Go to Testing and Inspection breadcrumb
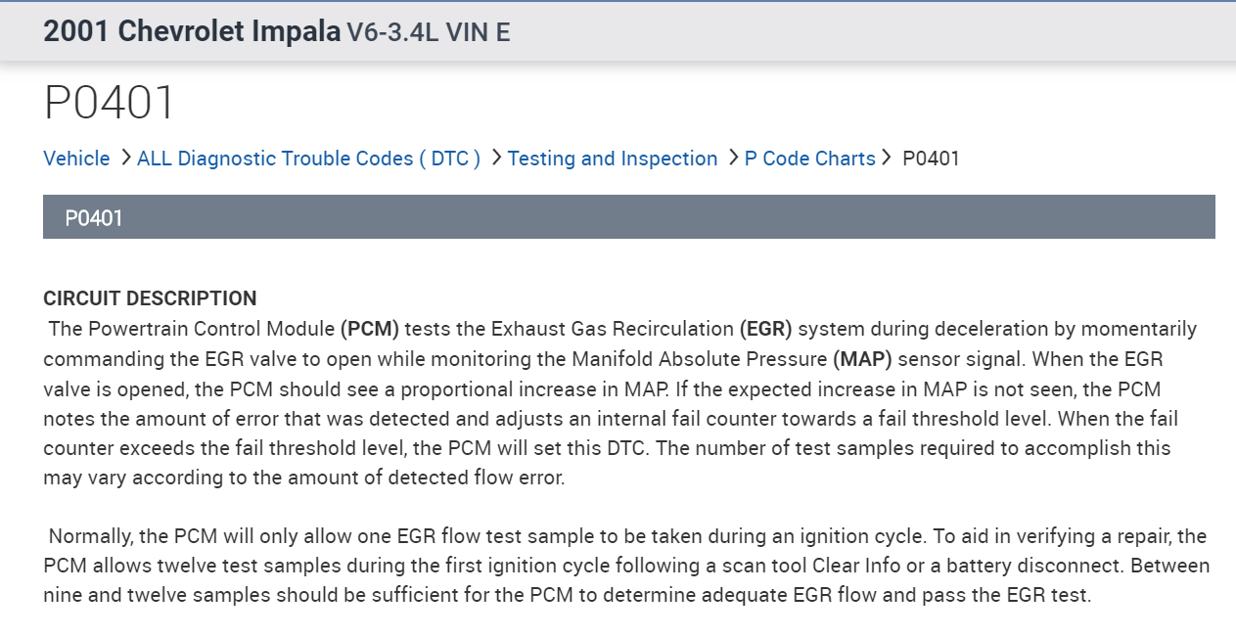Image resolution: width=1236 pixels, height=638 pixels. pos(613,159)
